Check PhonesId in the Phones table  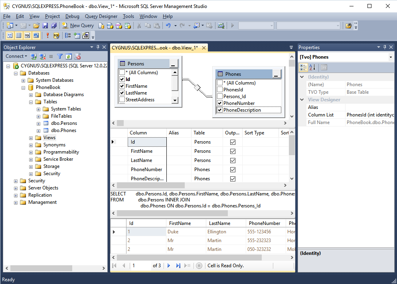coord(219,90)
